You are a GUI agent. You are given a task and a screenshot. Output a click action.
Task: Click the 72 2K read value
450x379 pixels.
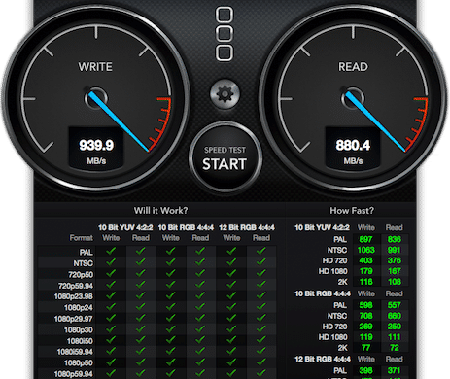pos(395,348)
